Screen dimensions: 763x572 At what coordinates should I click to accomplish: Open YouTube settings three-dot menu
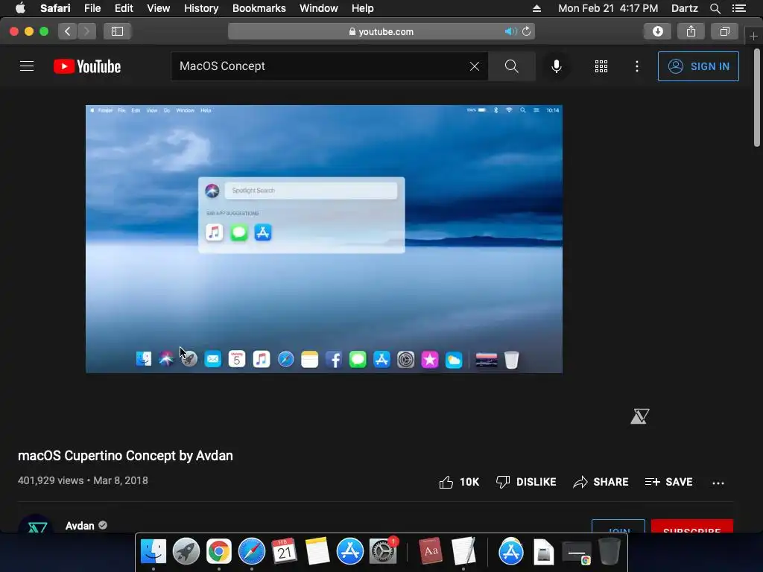click(636, 66)
